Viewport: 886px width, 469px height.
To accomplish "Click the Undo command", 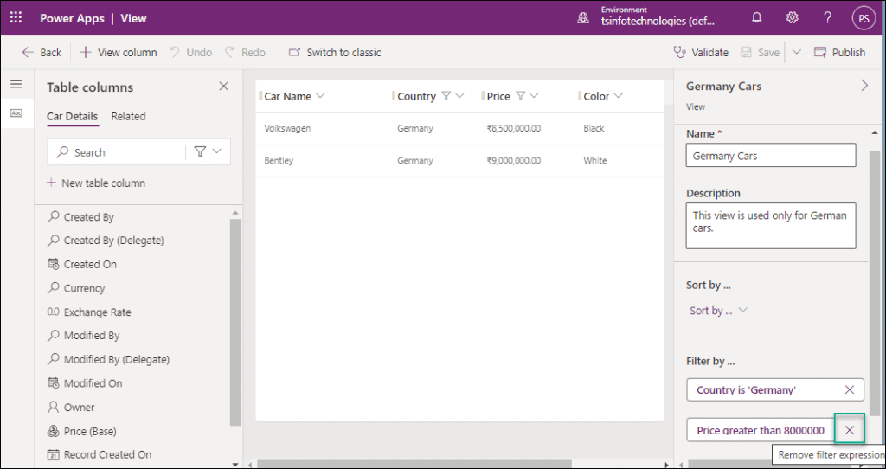I will 190,53.
